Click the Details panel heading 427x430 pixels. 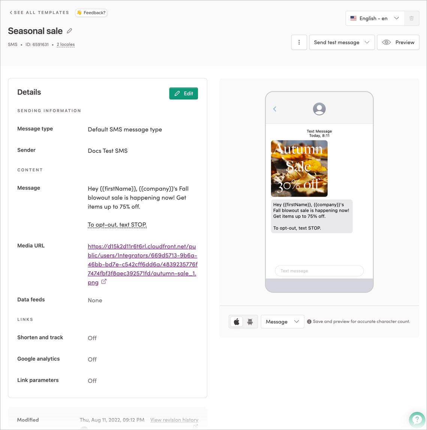click(29, 92)
